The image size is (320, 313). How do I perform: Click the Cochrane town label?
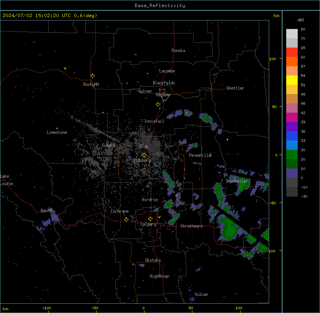click(120, 211)
